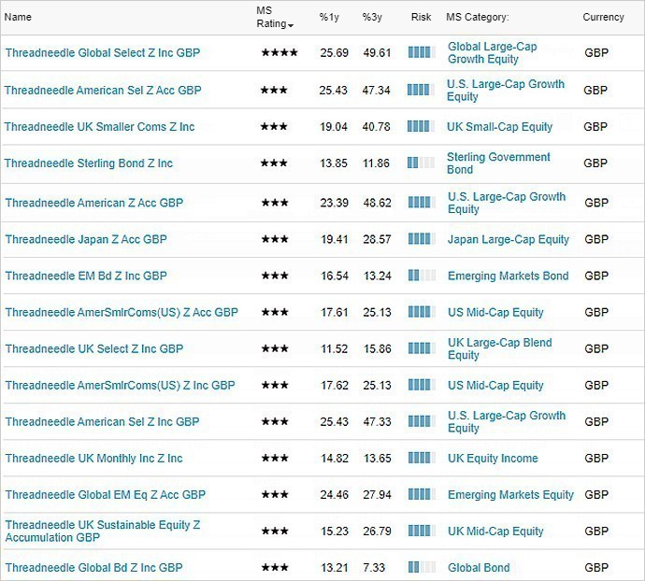Select 1y return value 19.04
This screenshot has width=645, height=581.
click(x=333, y=127)
